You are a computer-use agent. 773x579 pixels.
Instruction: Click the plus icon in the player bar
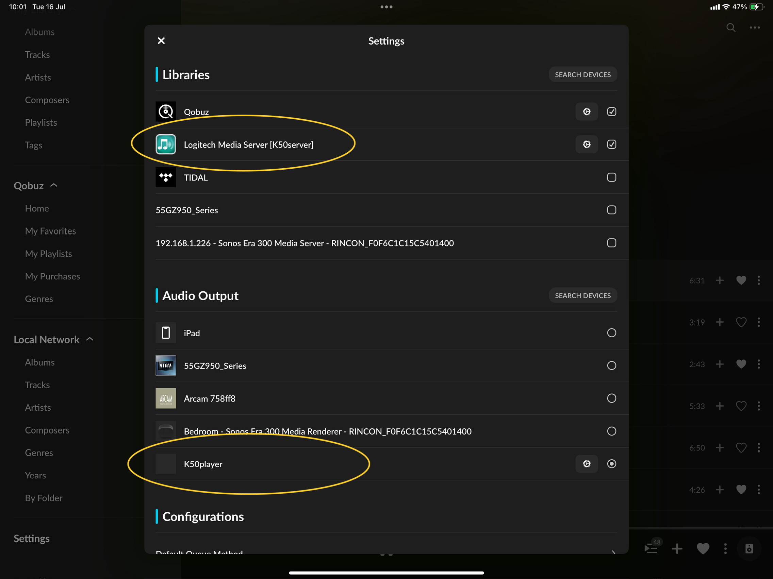tap(677, 549)
